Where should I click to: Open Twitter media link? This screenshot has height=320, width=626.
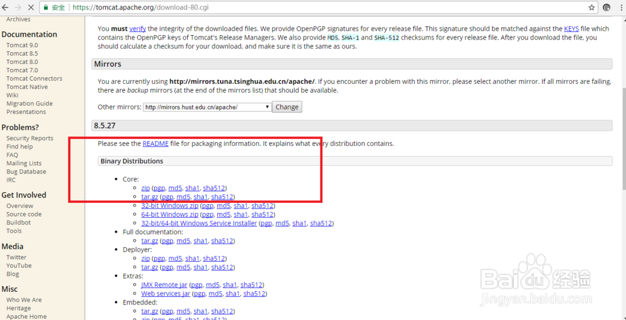click(x=16, y=257)
